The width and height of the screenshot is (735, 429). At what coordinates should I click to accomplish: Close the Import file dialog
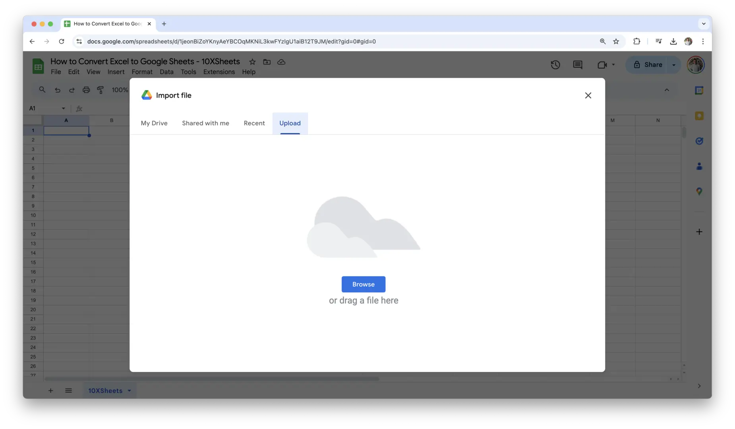click(588, 95)
